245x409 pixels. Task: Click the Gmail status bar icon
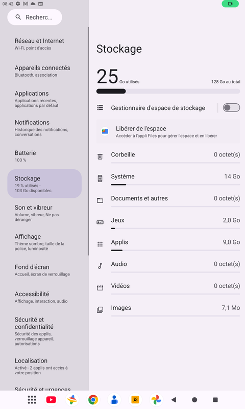(25, 4)
